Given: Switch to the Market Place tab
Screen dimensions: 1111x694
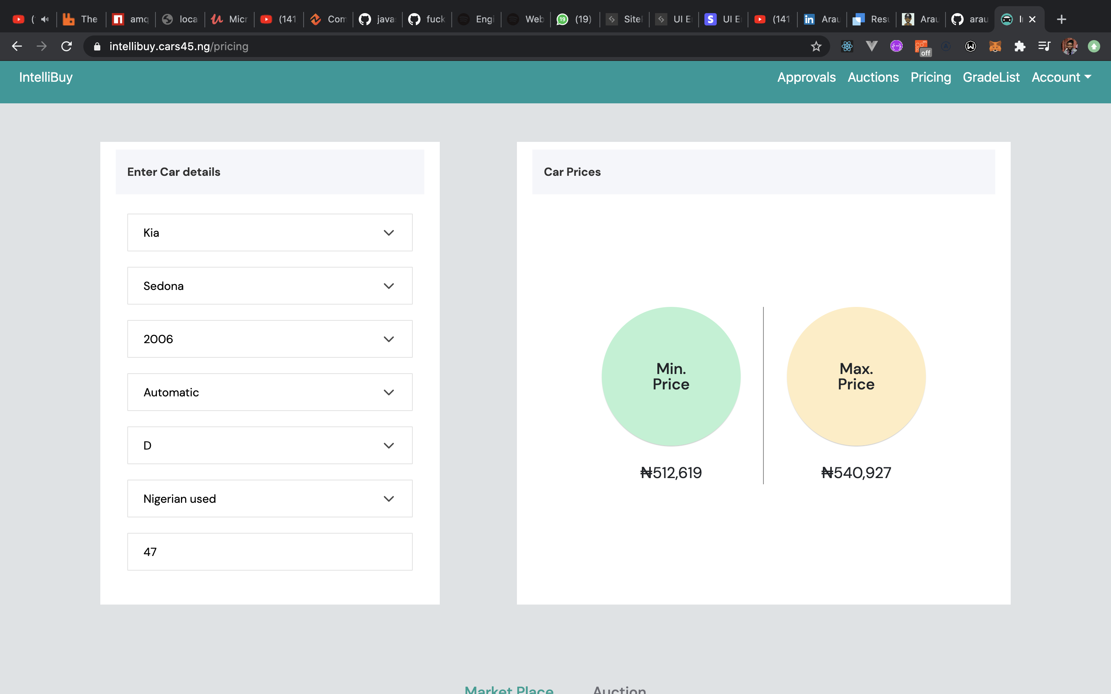Looking at the screenshot, I should 509,689.
